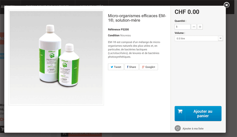Share via the Google+ button
The width and height of the screenshot is (237, 137).
pyautogui.click(x=149, y=67)
